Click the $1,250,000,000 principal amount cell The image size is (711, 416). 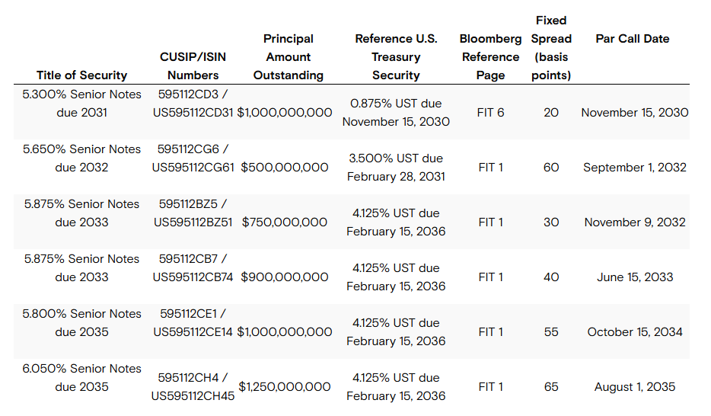click(284, 386)
